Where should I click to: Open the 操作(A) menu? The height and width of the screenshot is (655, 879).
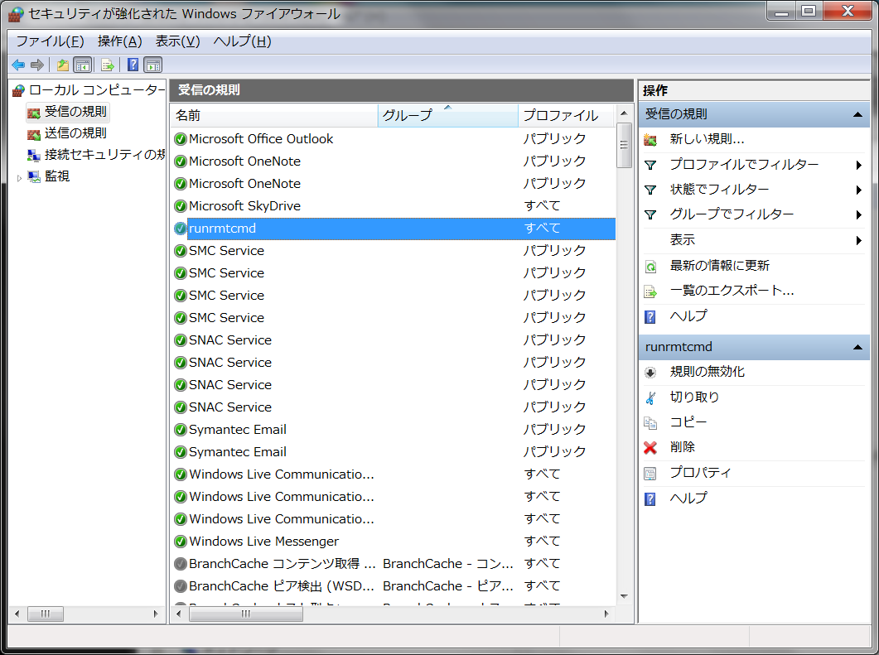point(119,41)
